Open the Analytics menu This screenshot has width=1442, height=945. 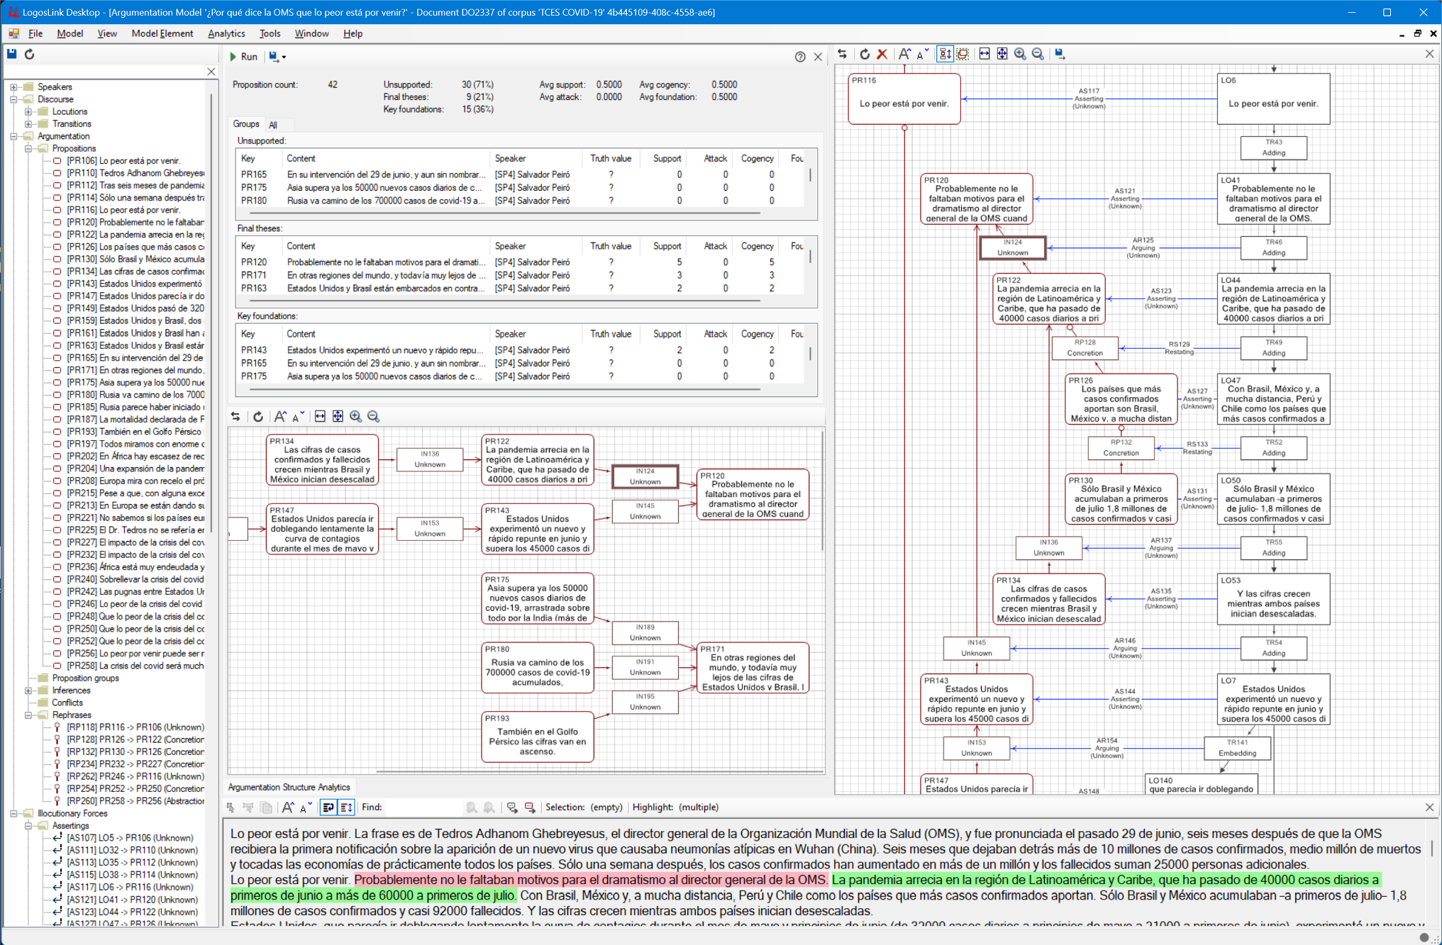tap(226, 33)
